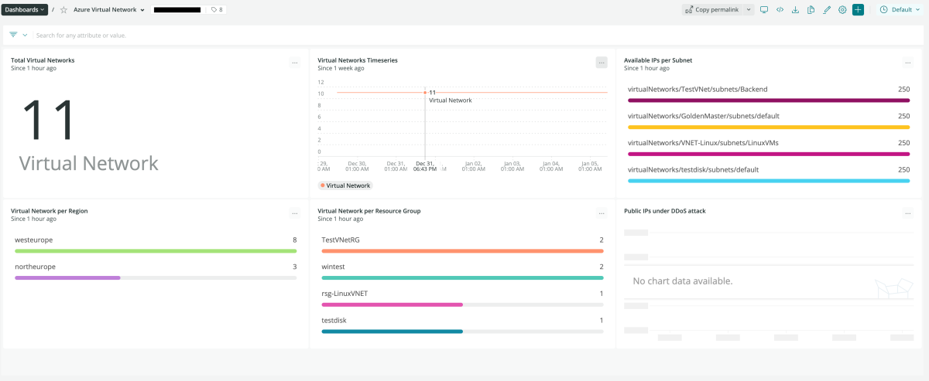Open Available IPs per Subnet widget menu

click(x=908, y=63)
